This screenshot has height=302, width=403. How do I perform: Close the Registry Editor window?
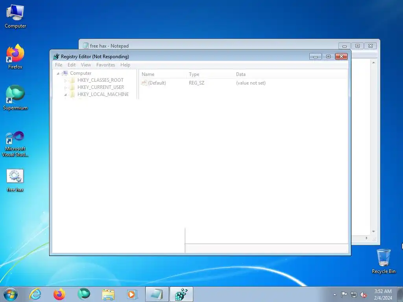pos(341,57)
